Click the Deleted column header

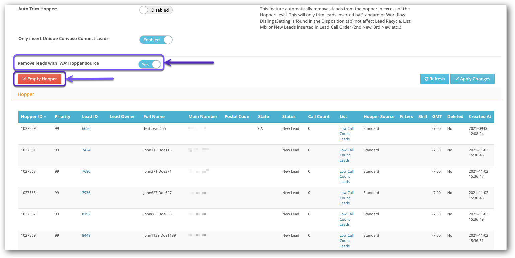click(x=455, y=117)
